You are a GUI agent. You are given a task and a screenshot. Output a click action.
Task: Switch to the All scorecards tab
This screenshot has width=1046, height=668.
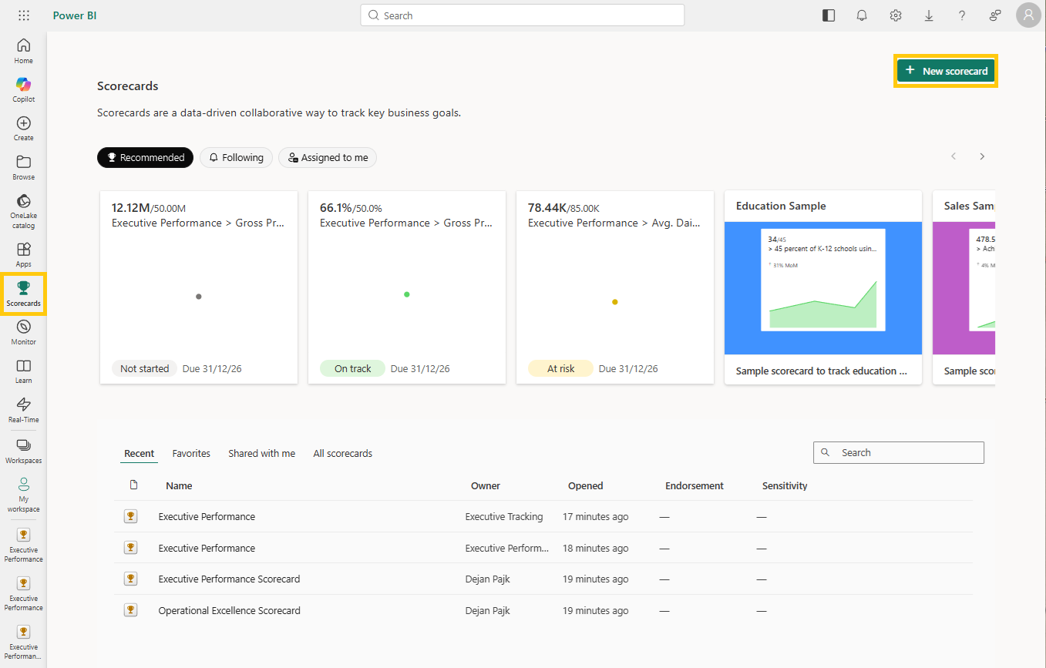(x=342, y=454)
